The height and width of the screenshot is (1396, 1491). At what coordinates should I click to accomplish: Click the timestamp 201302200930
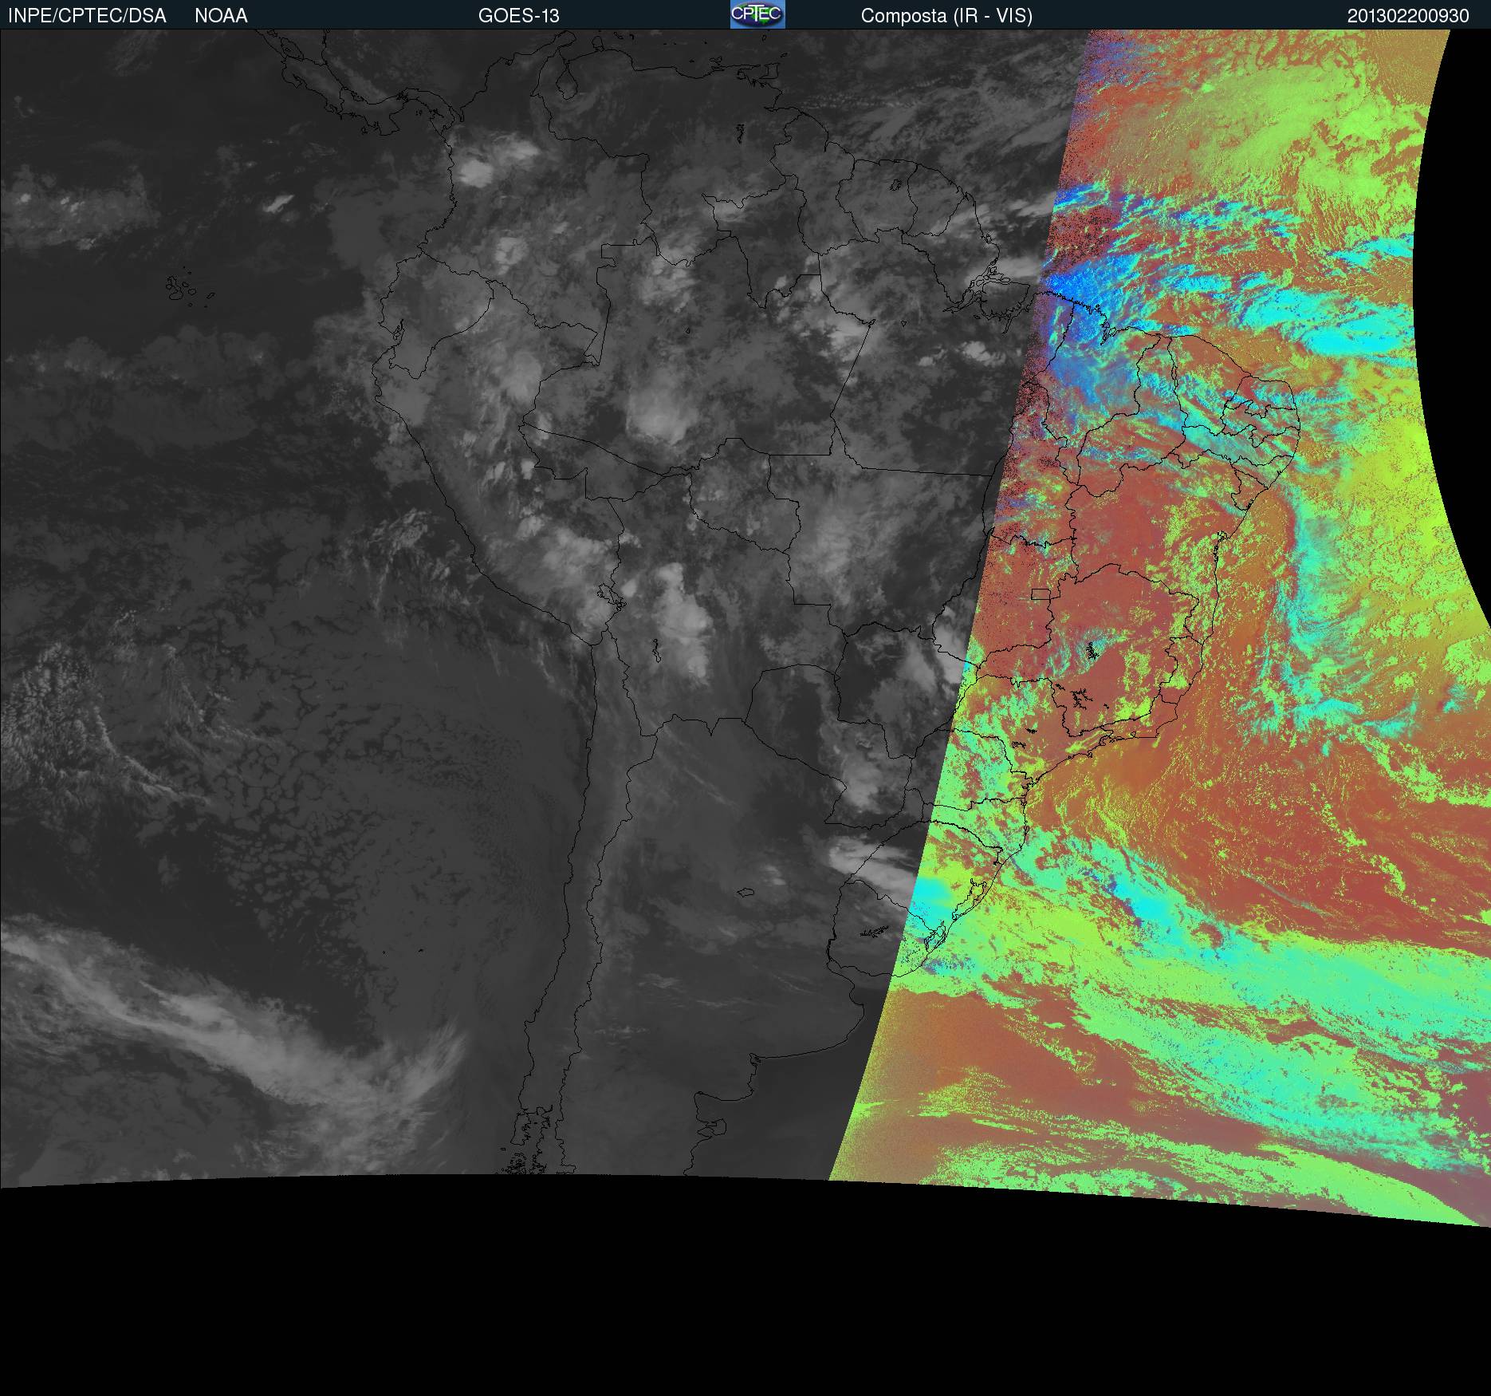point(1408,16)
